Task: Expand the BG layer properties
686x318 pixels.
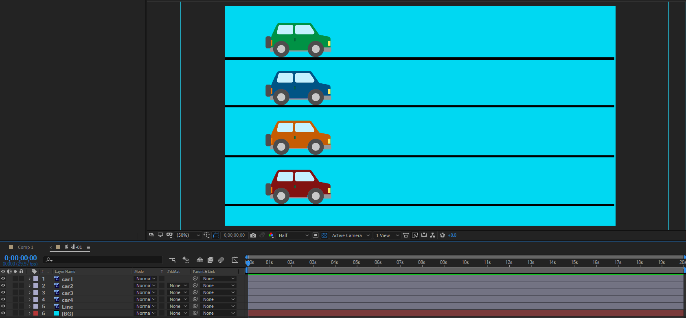Action: (29, 313)
